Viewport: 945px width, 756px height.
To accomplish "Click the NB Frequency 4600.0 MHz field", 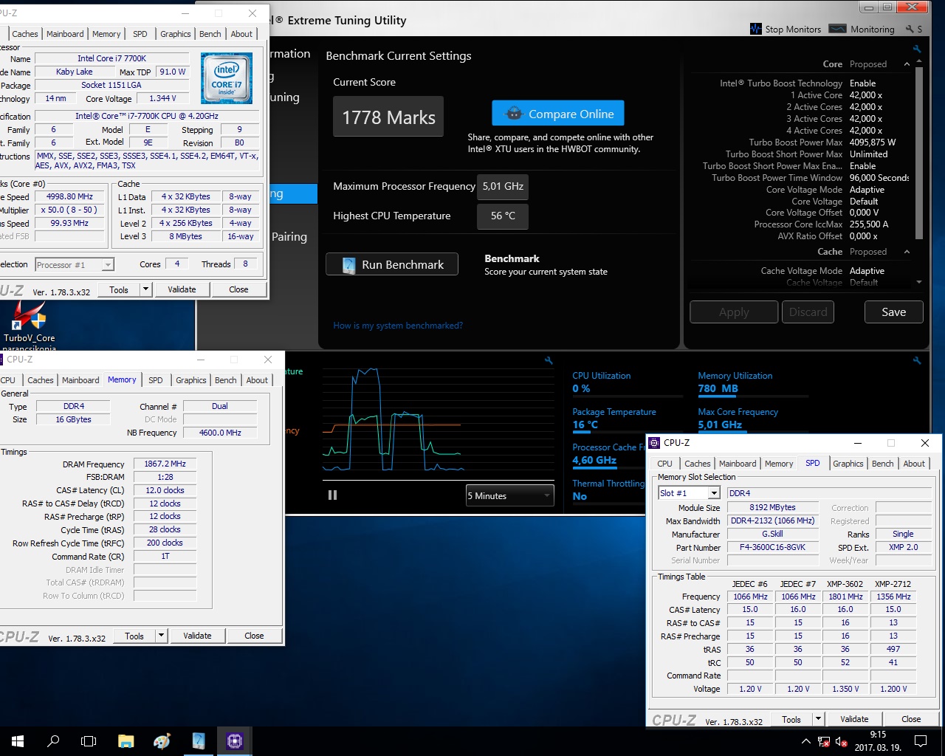I will (220, 433).
